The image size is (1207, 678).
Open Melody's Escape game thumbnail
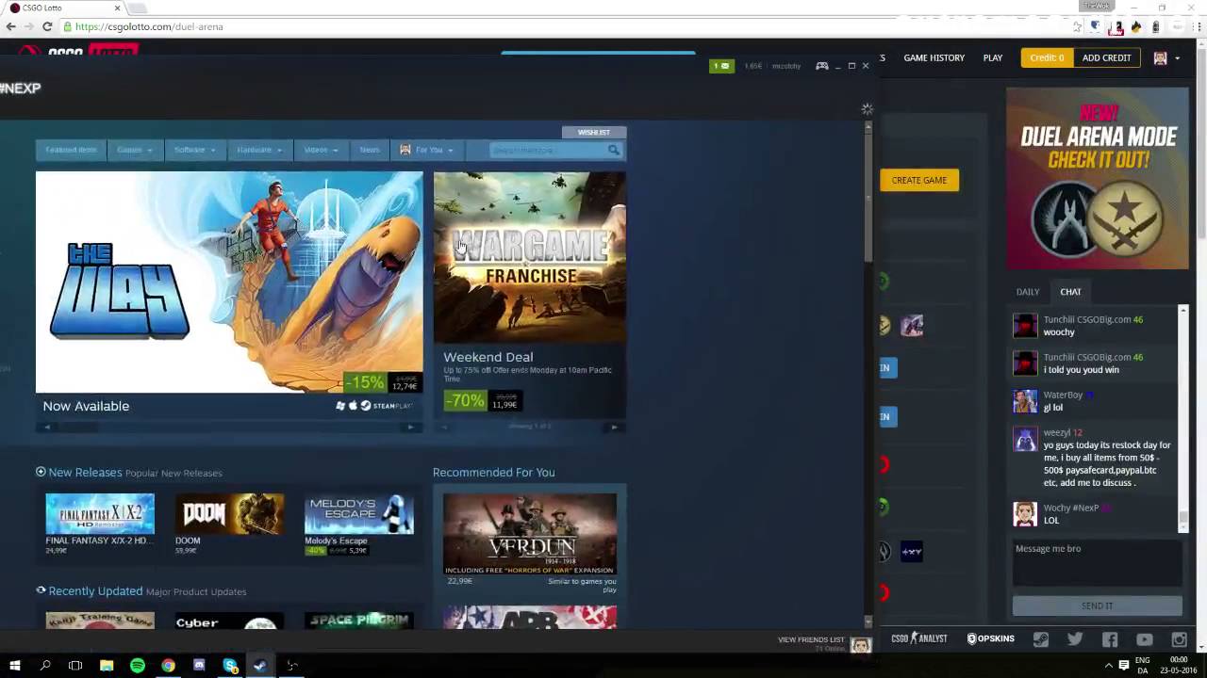point(358,514)
